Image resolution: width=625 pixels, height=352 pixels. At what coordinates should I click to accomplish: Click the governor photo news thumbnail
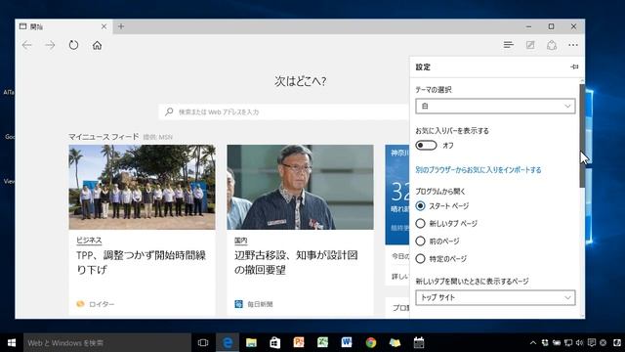click(x=300, y=187)
